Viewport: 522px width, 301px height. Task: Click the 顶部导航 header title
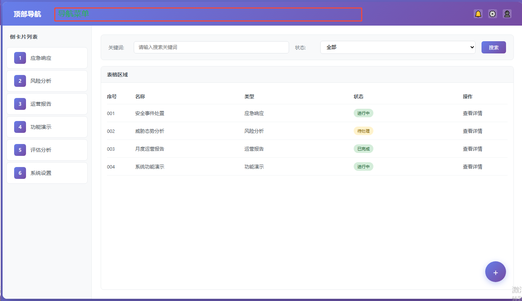pos(27,14)
